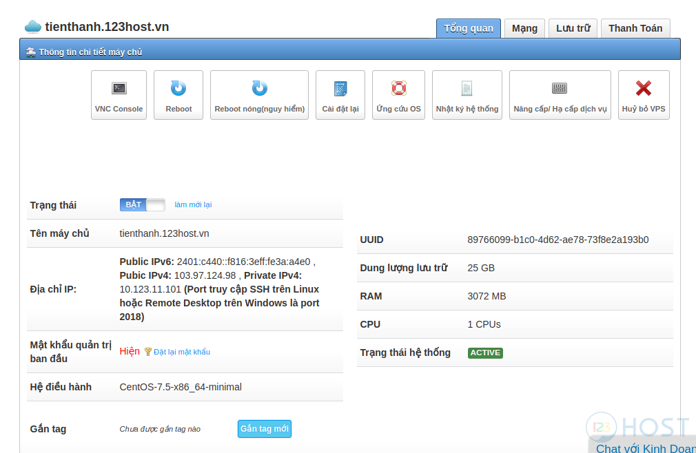Click the Reboot circular arrow icon

click(178, 88)
